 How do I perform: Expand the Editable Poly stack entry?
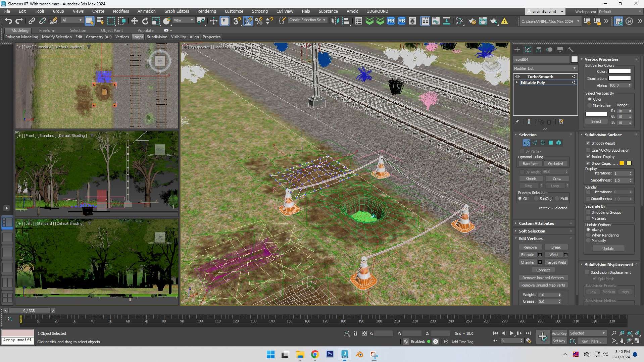pyautogui.click(x=517, y=83)
